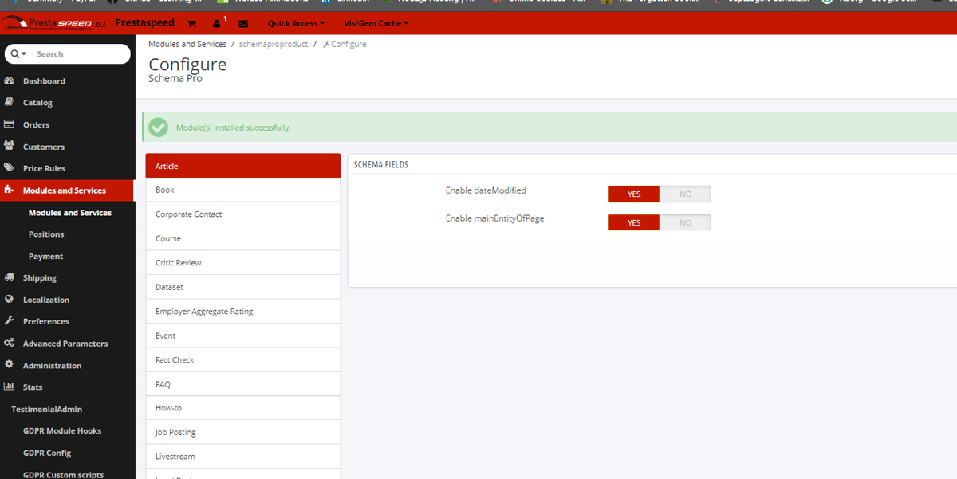The height and width of the screenshot is (479, 957).
Task: Click the search magnifier icon
Action: [x=15, y=53]
